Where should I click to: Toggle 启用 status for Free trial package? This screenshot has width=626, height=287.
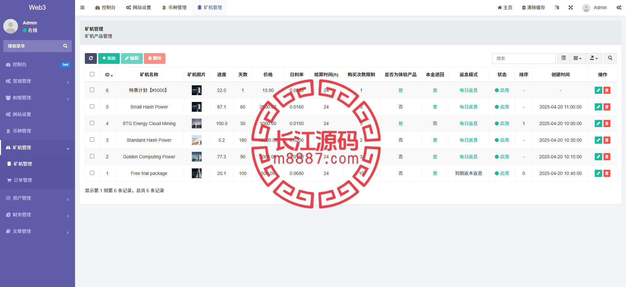coord(502,173)
